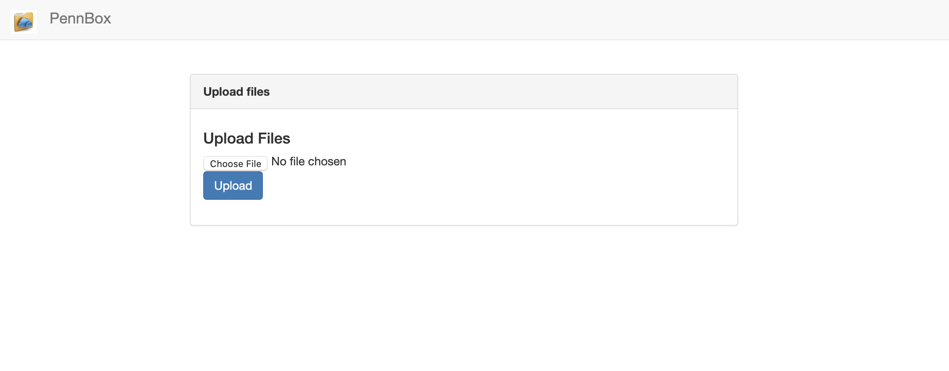Image resolution: width=949 pixels, height=371 pixels.
Task: Click the Choose File button
Action: (235, 163)
